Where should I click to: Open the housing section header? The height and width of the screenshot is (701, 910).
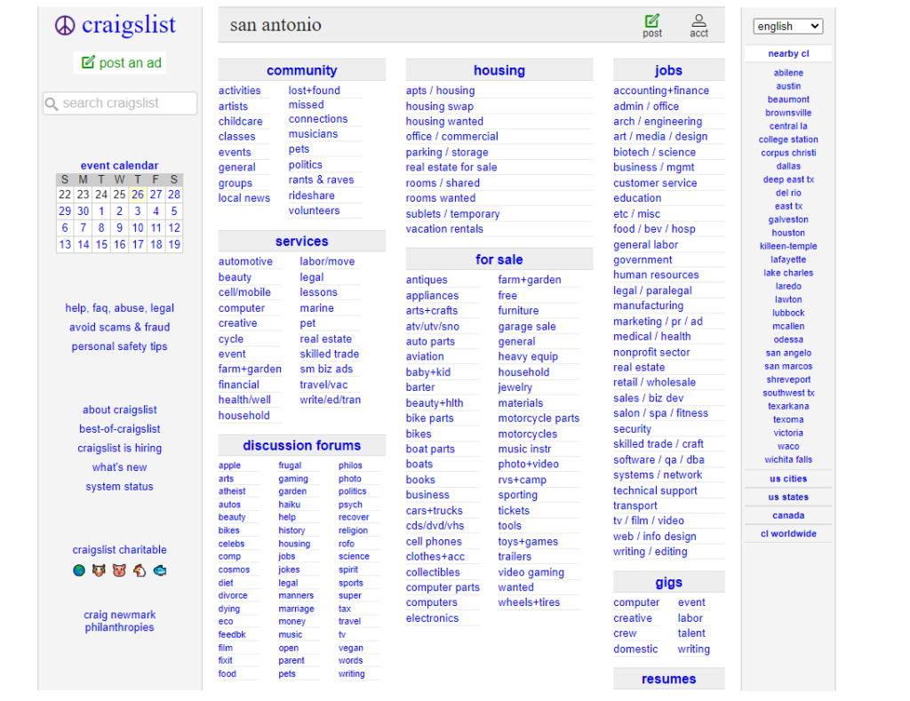(499, 70)
